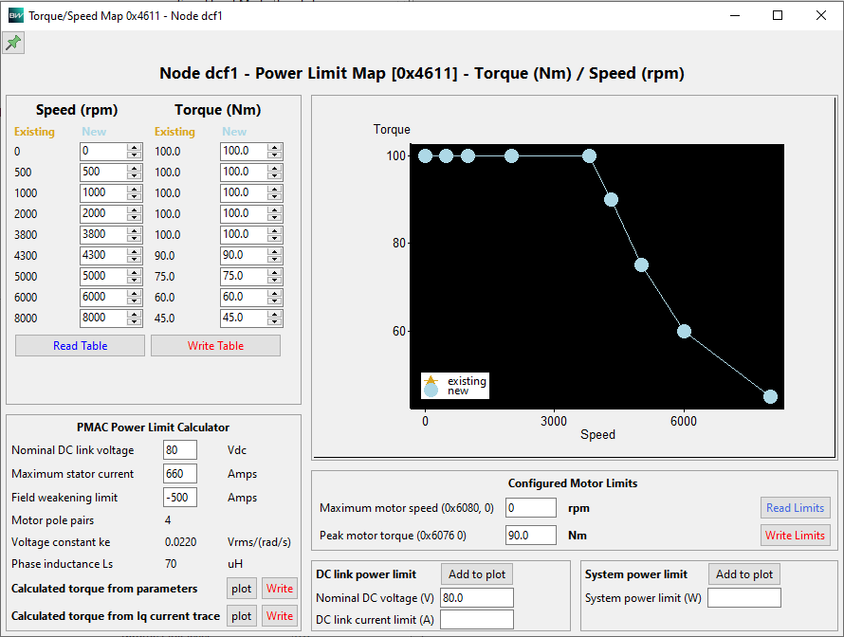844x637 pixels.
Task: Click the plot data point at speed 6000
Action: 684,332
